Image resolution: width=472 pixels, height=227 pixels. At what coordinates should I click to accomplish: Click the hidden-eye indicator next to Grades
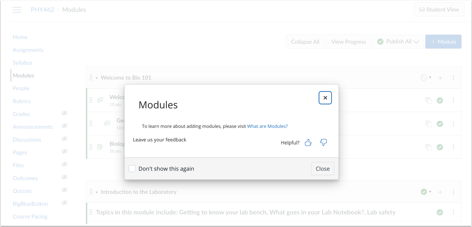[x=64, y=113]
